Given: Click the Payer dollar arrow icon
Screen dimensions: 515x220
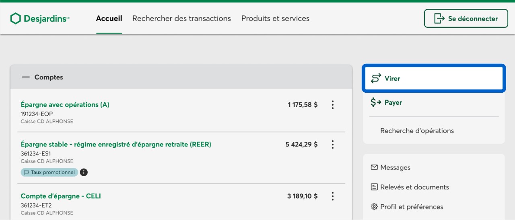Looking at the screenshot, I should coord(376,102).
